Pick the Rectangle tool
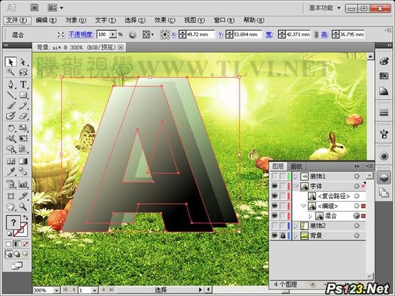Viewport: 395px width, 296px height. (x=23, y=96)
